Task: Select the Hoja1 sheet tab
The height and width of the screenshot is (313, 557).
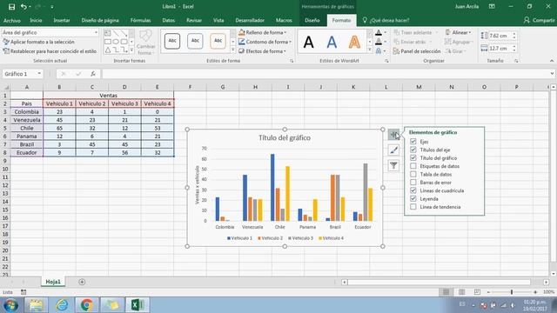Action: pos(53,282)
